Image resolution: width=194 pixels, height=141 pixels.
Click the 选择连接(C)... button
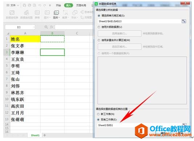click(x=120, y=33)
